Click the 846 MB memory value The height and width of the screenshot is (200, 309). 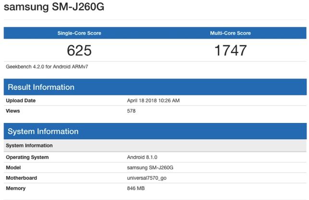[x=136, y=189]
